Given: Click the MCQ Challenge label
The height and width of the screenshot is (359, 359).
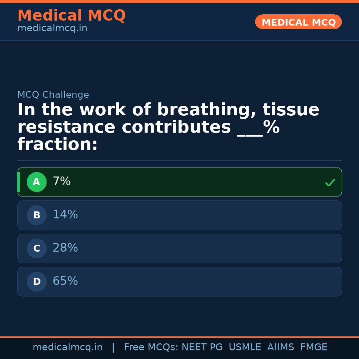Looking at the screenshot, I should point(53,95).
